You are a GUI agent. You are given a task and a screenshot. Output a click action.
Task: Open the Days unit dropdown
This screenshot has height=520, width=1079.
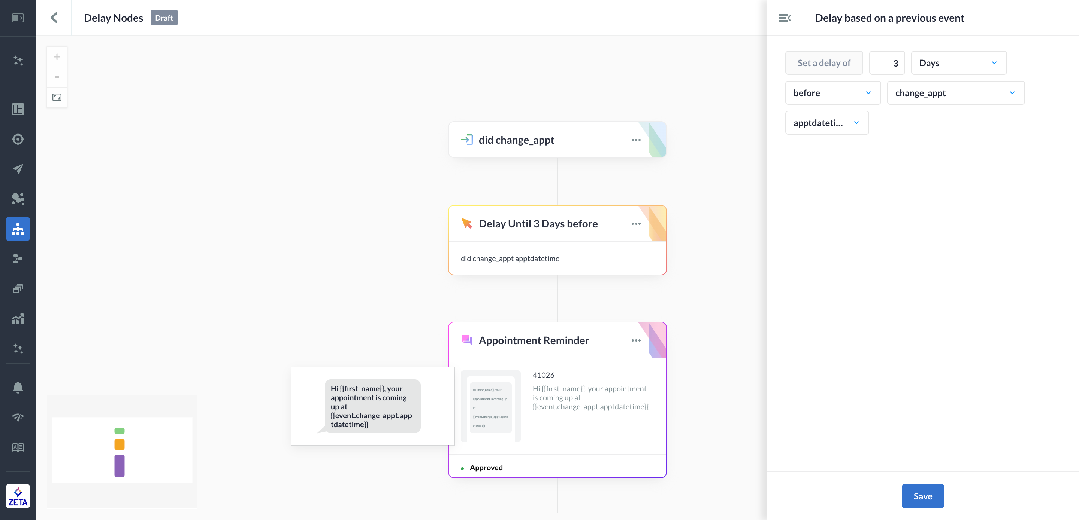point(958,63)
